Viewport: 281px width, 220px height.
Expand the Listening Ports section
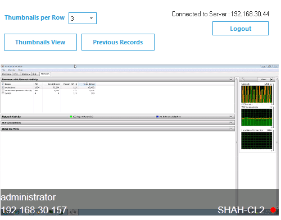[231, 129]
